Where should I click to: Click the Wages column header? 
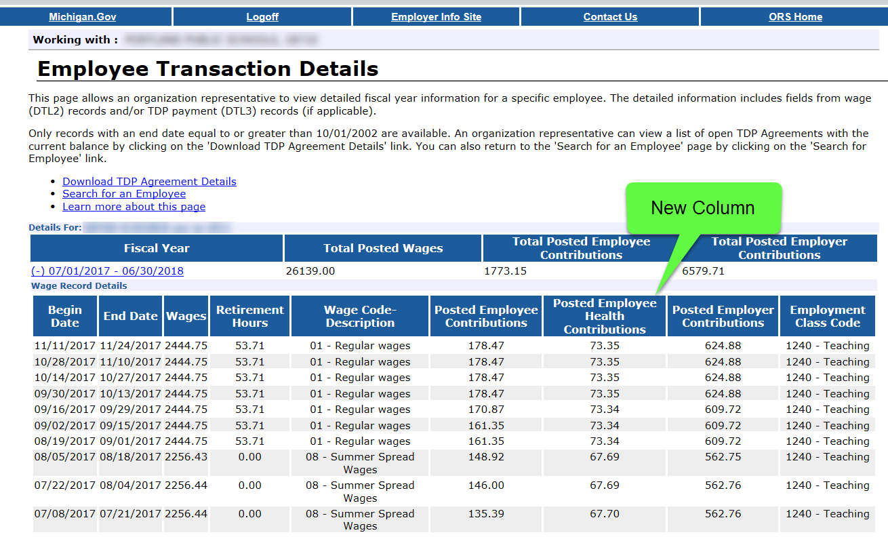pyautogui.click(x=186, y=317)
